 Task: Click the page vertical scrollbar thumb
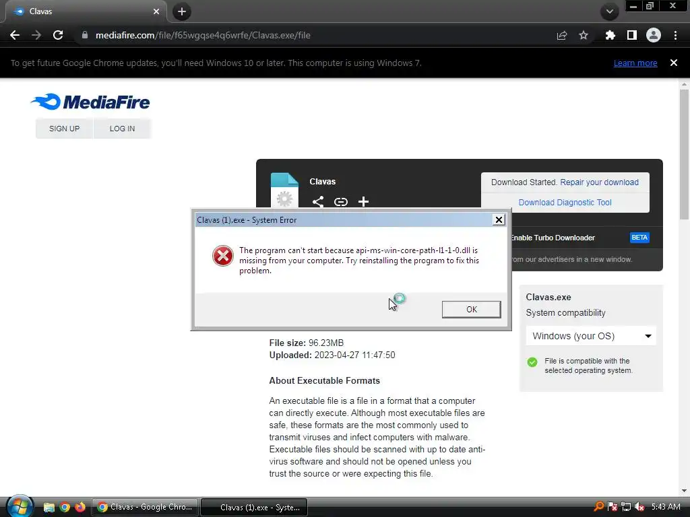coord(684,154)
